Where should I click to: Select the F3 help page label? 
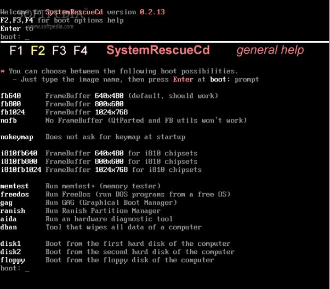point(59,51)
